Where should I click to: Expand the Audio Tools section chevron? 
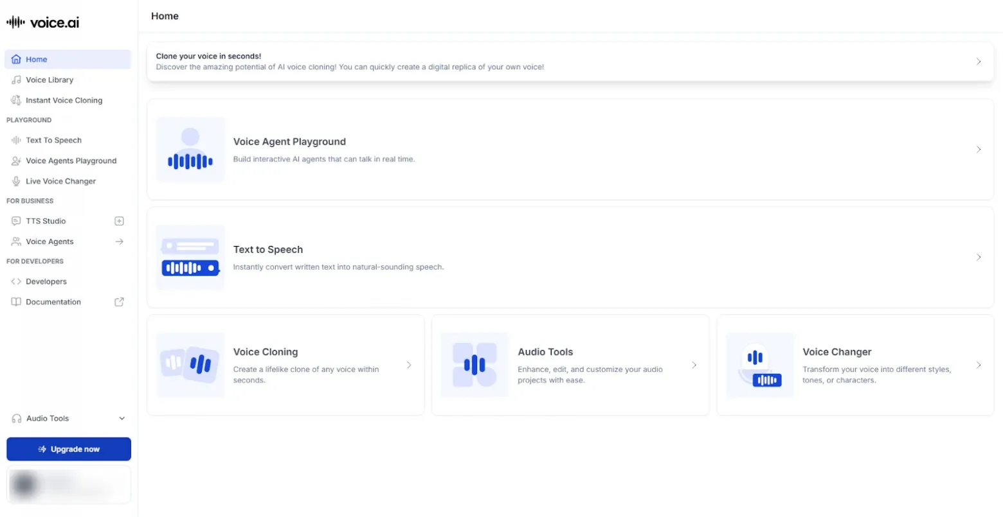pos(122,418)
